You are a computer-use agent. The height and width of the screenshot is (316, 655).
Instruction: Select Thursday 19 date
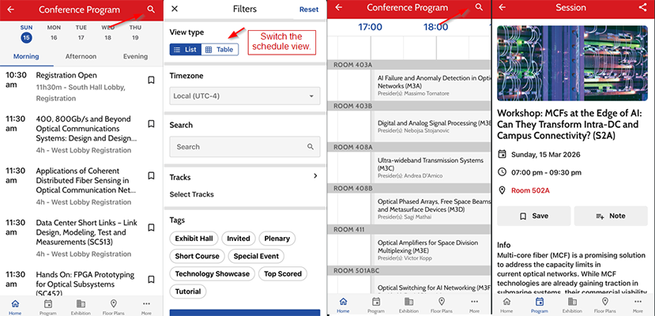pos(135,33)
